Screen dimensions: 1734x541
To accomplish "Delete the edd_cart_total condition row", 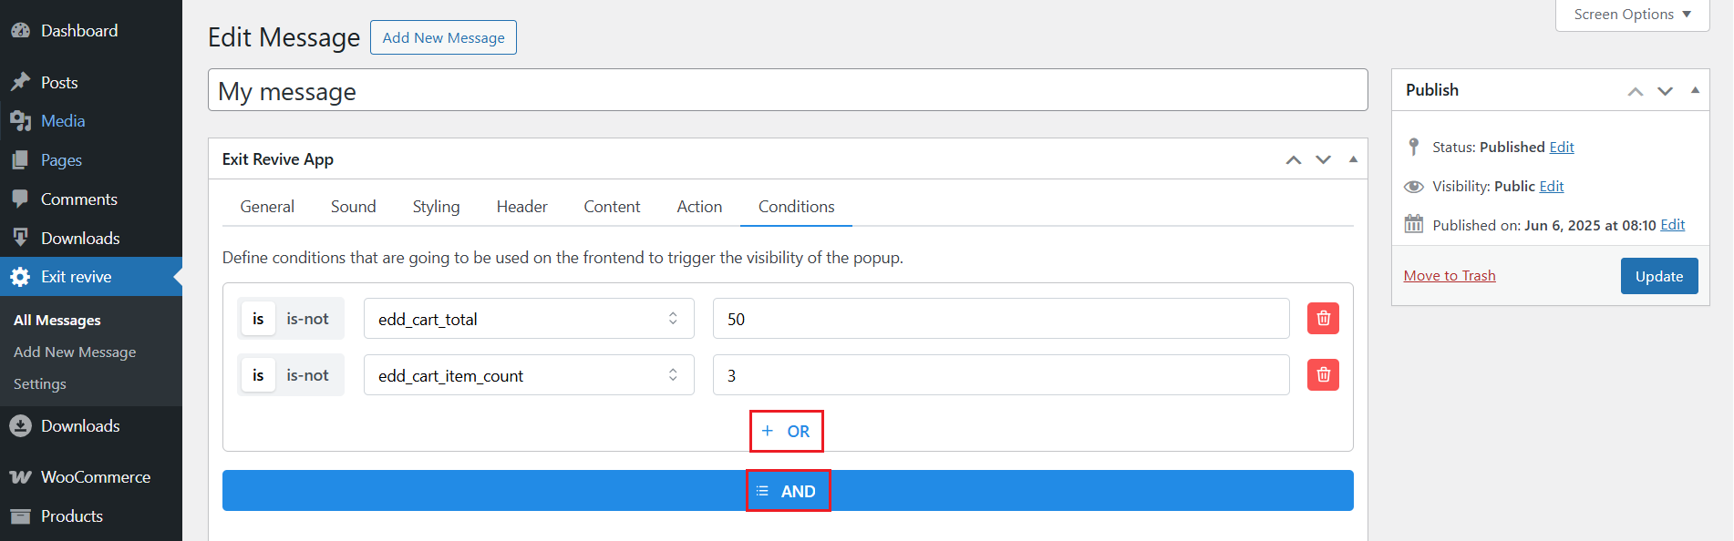I will point(1323,319).
